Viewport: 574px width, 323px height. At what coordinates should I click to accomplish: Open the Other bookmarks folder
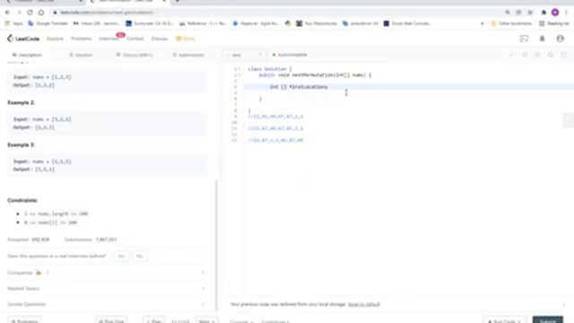click(511, 23)
